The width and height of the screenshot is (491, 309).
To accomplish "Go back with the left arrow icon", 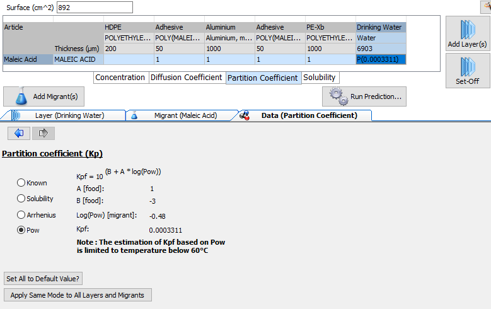I will coord(18,133).
